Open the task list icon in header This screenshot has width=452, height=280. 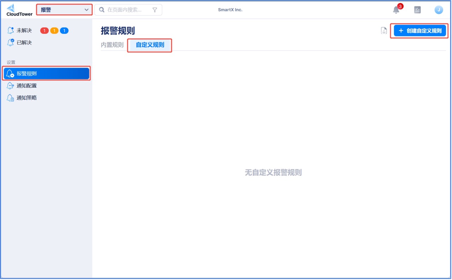417,10
